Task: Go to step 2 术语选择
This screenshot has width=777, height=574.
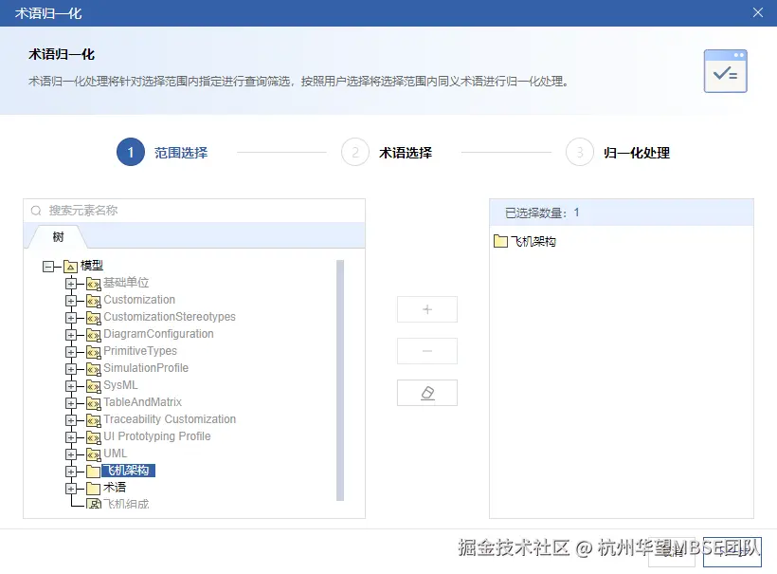Action: 387,153
